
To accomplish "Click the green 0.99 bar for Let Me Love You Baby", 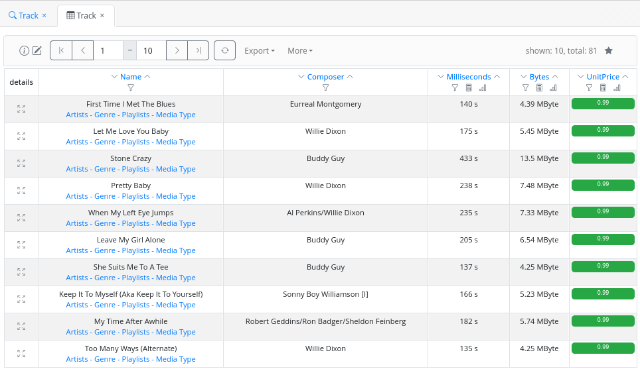I will tap(602, 131).
